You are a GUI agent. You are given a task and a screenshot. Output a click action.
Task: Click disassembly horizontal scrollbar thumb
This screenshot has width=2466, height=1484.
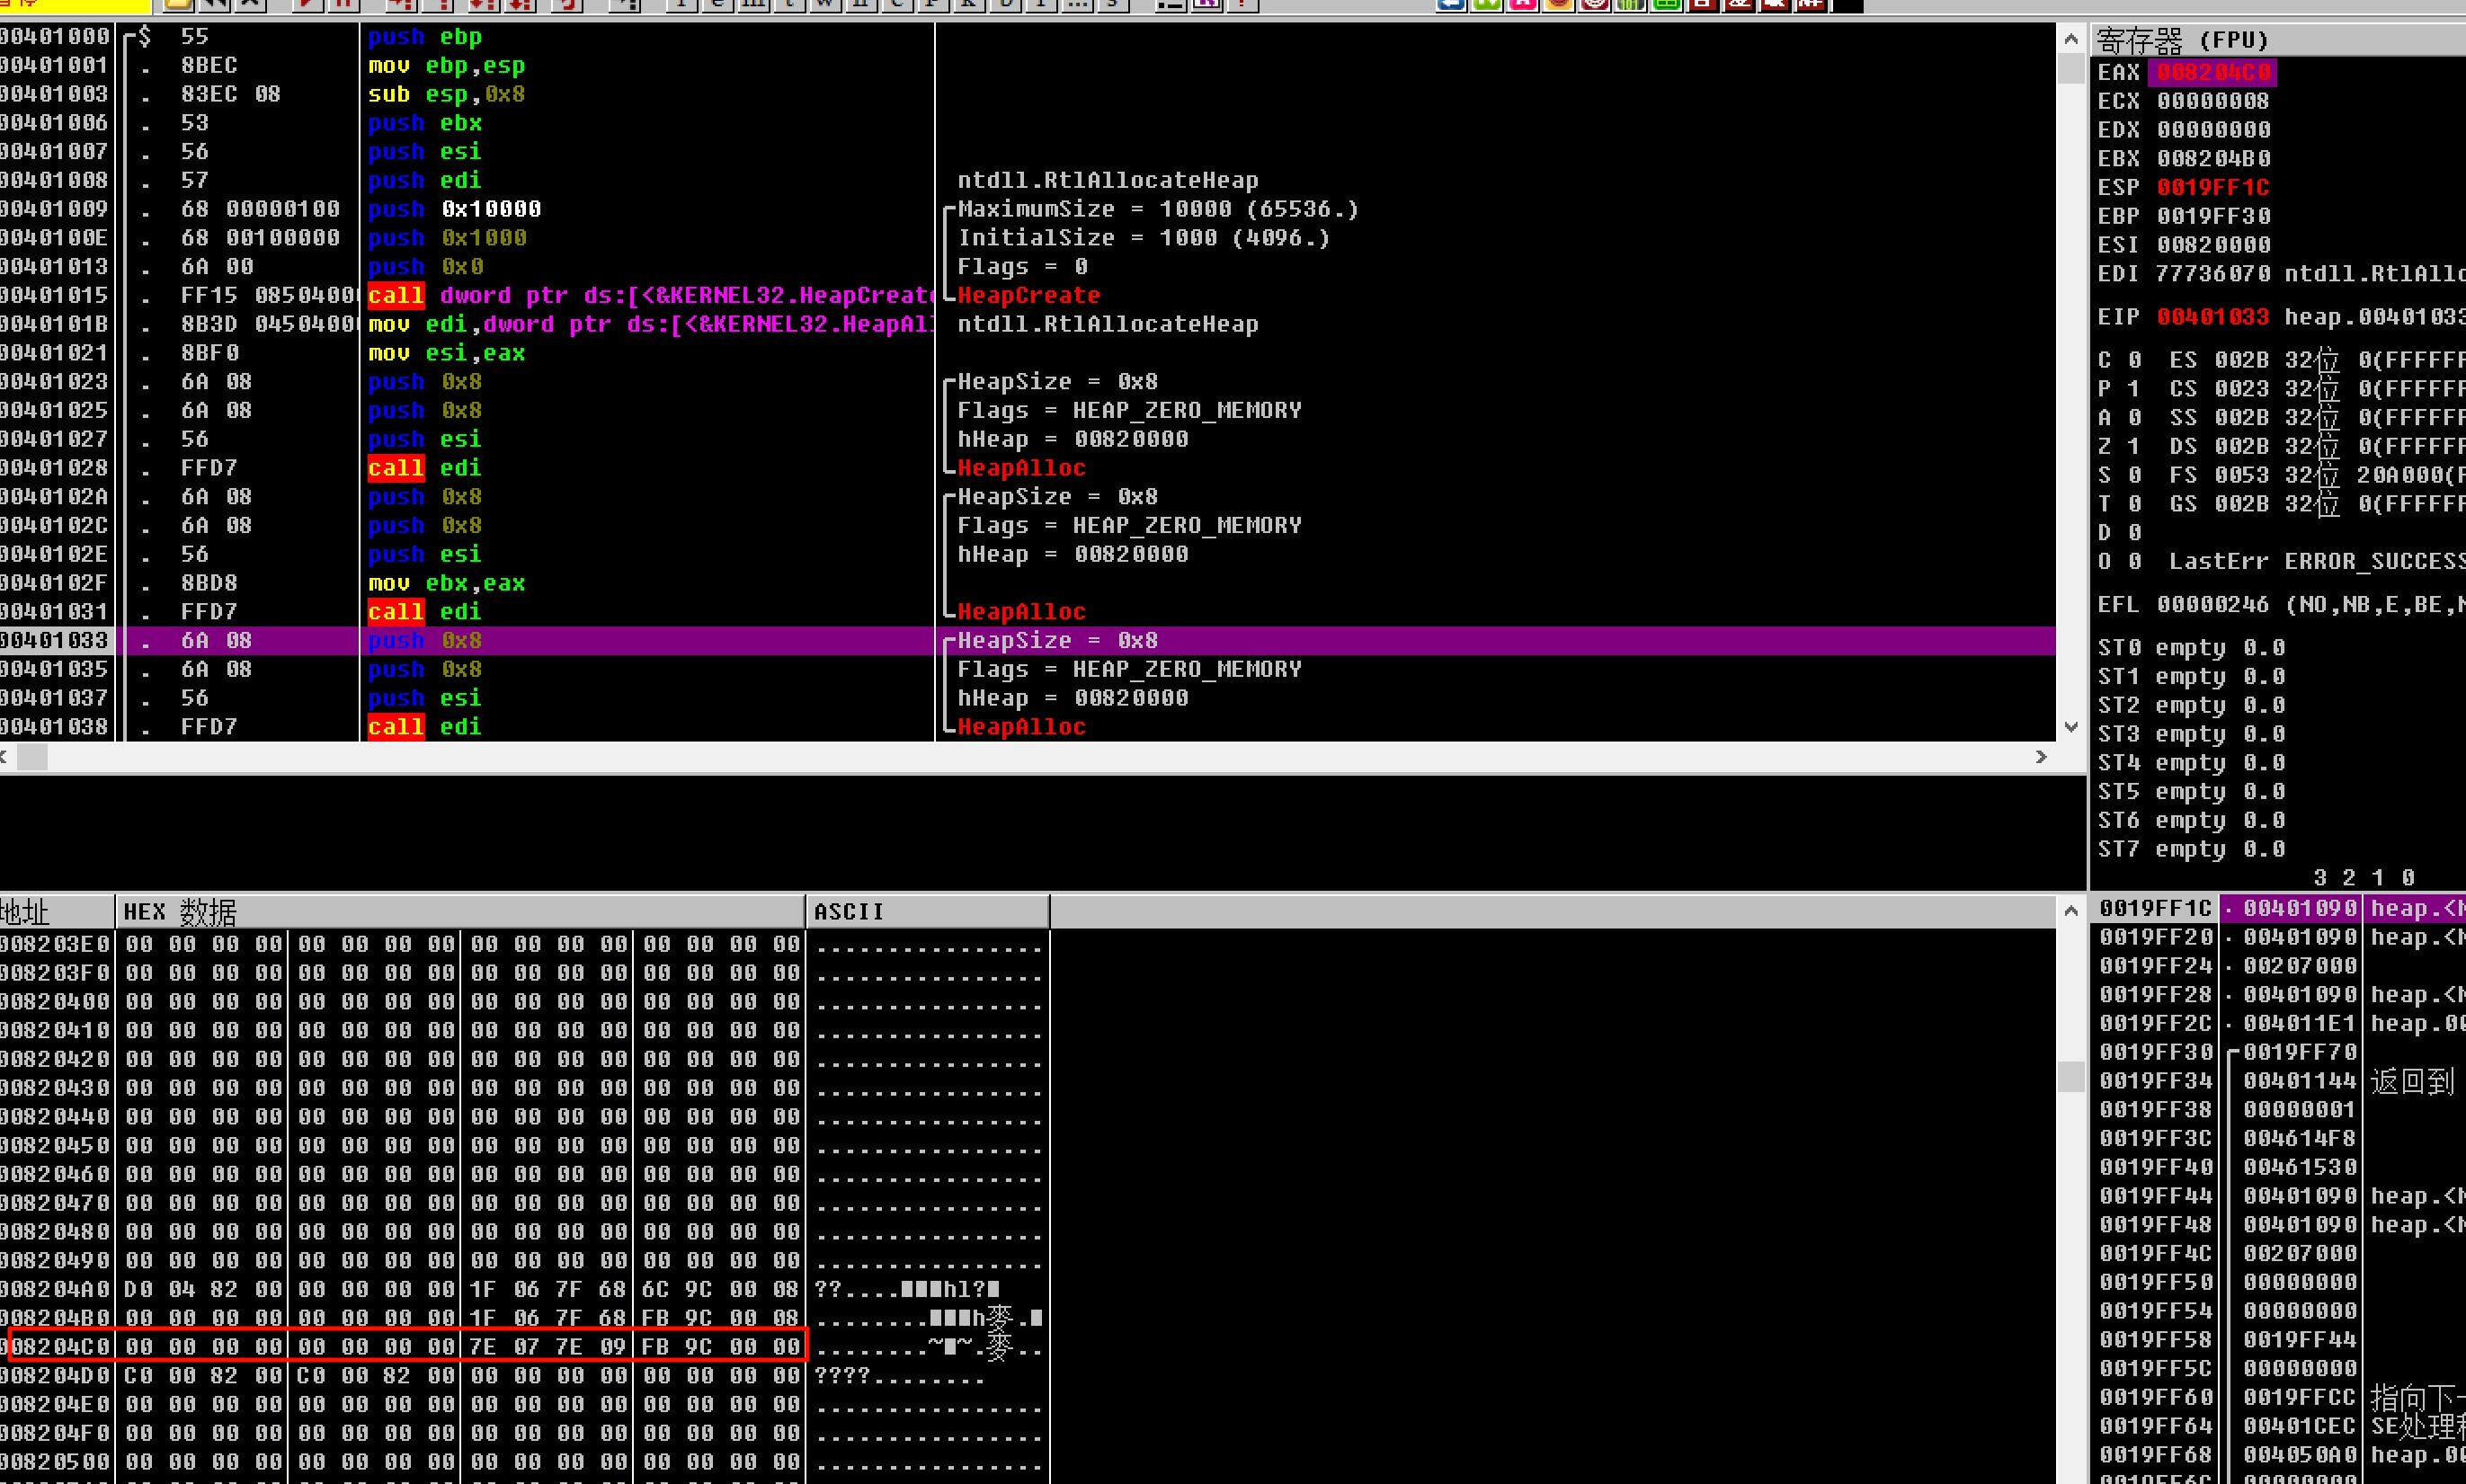(32, 757)
